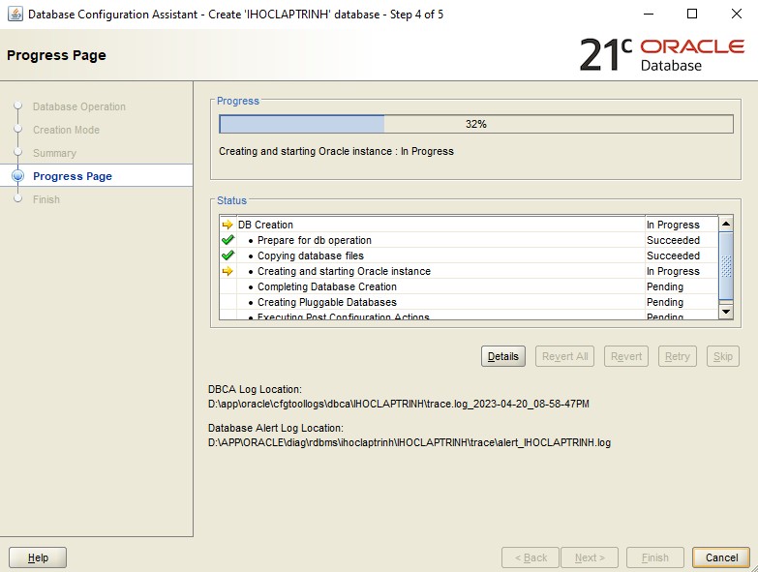The width and height of the screenshot is (758, 572).
Task: Click the status list scrollbar thumb
Action: tap(726, 266)
